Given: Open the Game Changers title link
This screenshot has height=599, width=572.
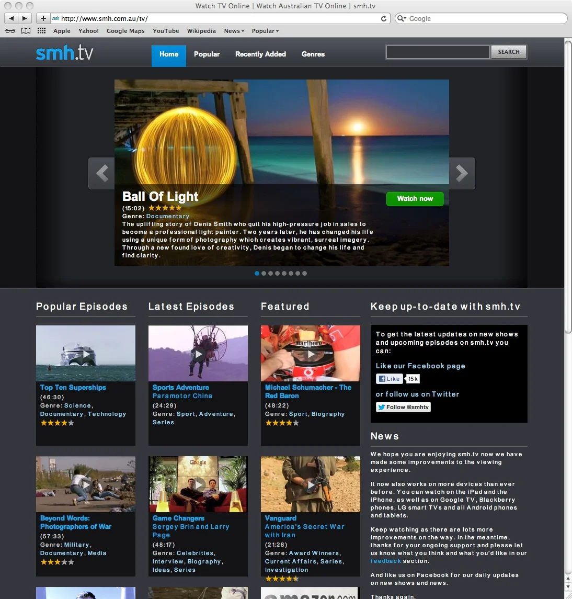Looking at the screenshot, I should (178, 518).
